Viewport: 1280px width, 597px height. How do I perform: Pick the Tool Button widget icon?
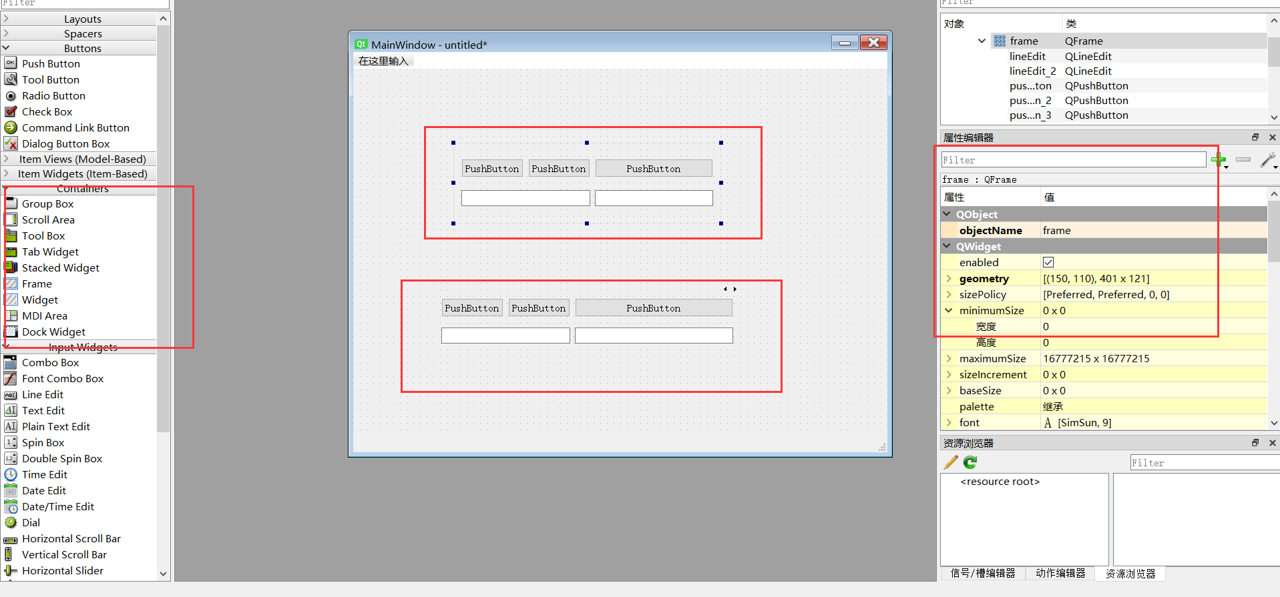click(x=11, y=79)
